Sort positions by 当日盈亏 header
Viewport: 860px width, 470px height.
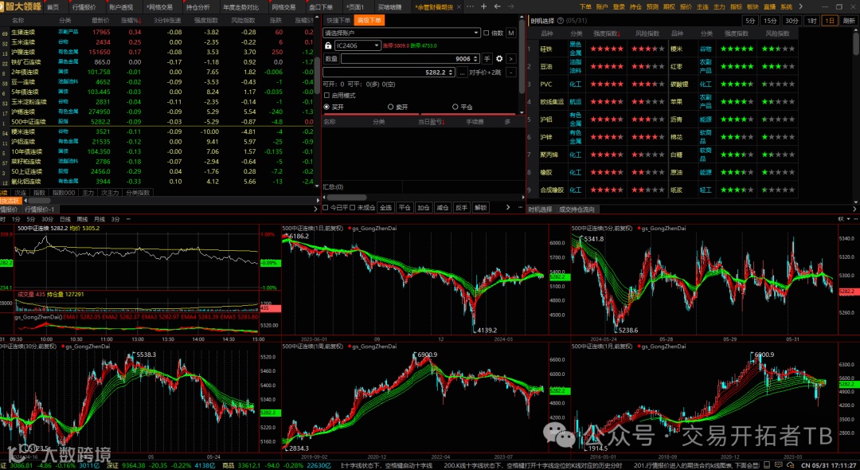[431, 122]
